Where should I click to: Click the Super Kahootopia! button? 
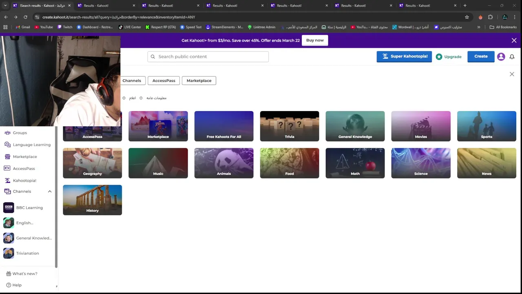[x=404, y=56]
